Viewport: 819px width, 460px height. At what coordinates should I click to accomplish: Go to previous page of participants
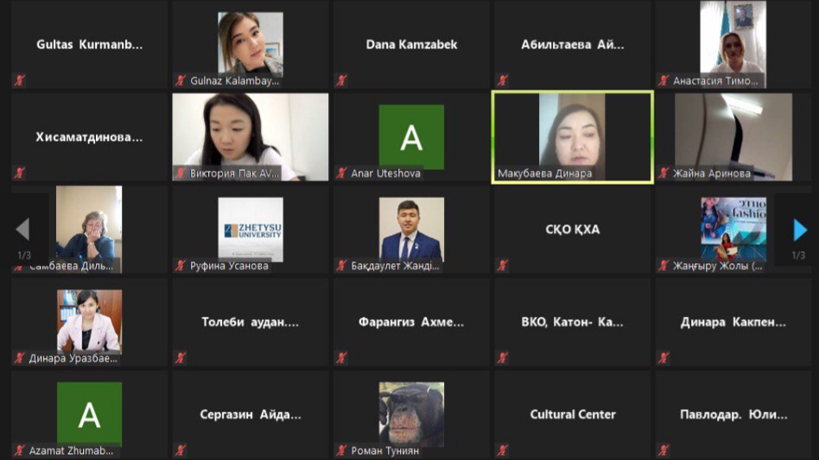pos(22,229)
